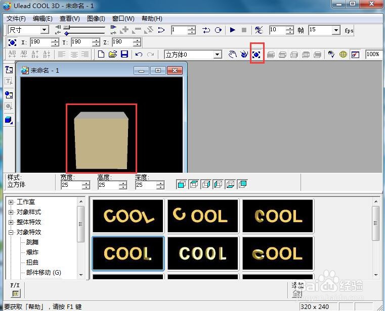Image resolution: width=385 pixels, height=311 pixels.
Task: Remove key frame with the minus icon
Action: 137,30
